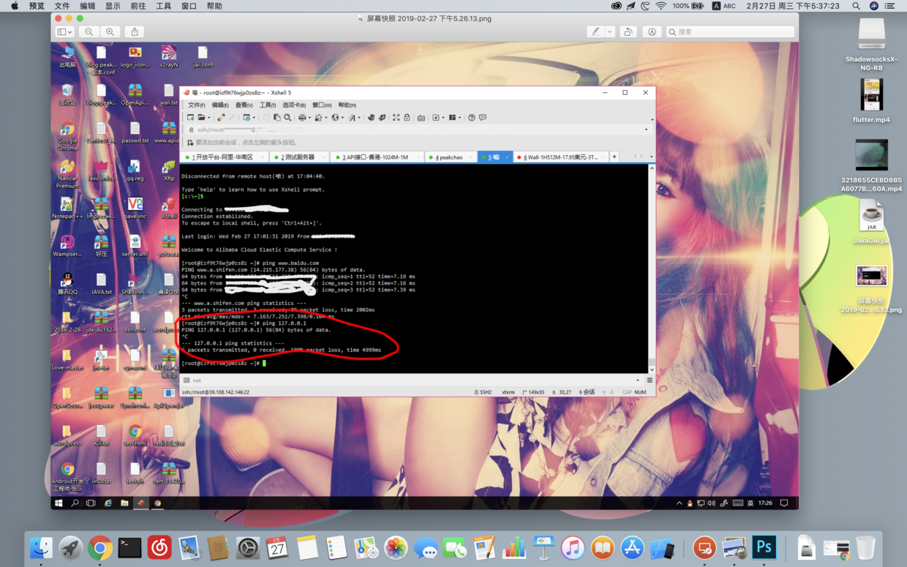Select pictured Xshell tab 2 测试服务器
Screen dimensions: 907x567
point(298,157)
